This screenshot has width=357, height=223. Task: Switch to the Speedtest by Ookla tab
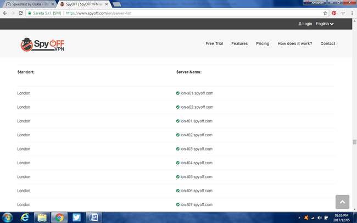30,4
